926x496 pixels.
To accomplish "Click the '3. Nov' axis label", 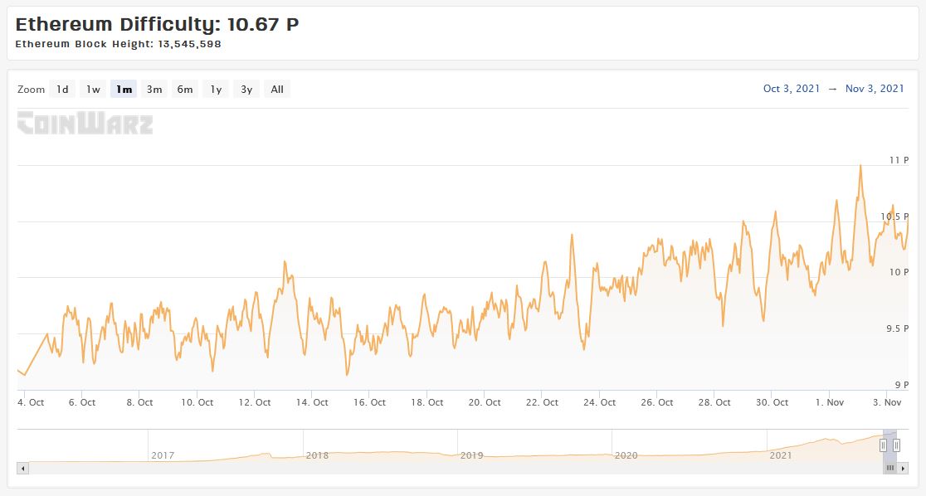I will 887,402.
